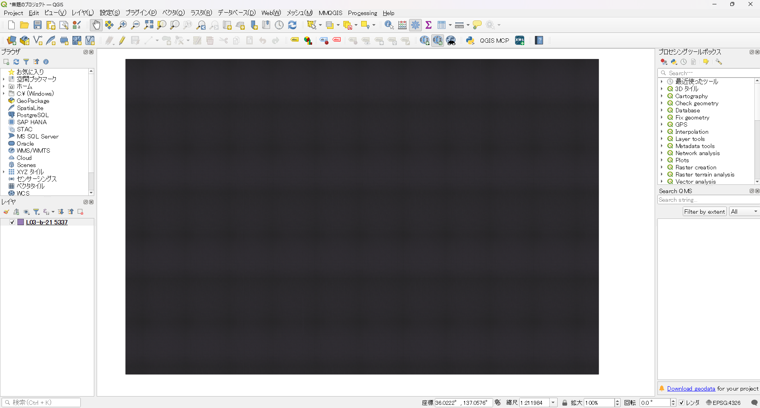The image size is (760, 408).
Task: Open the Data Source Manager icon
Action: pos(11,40)
